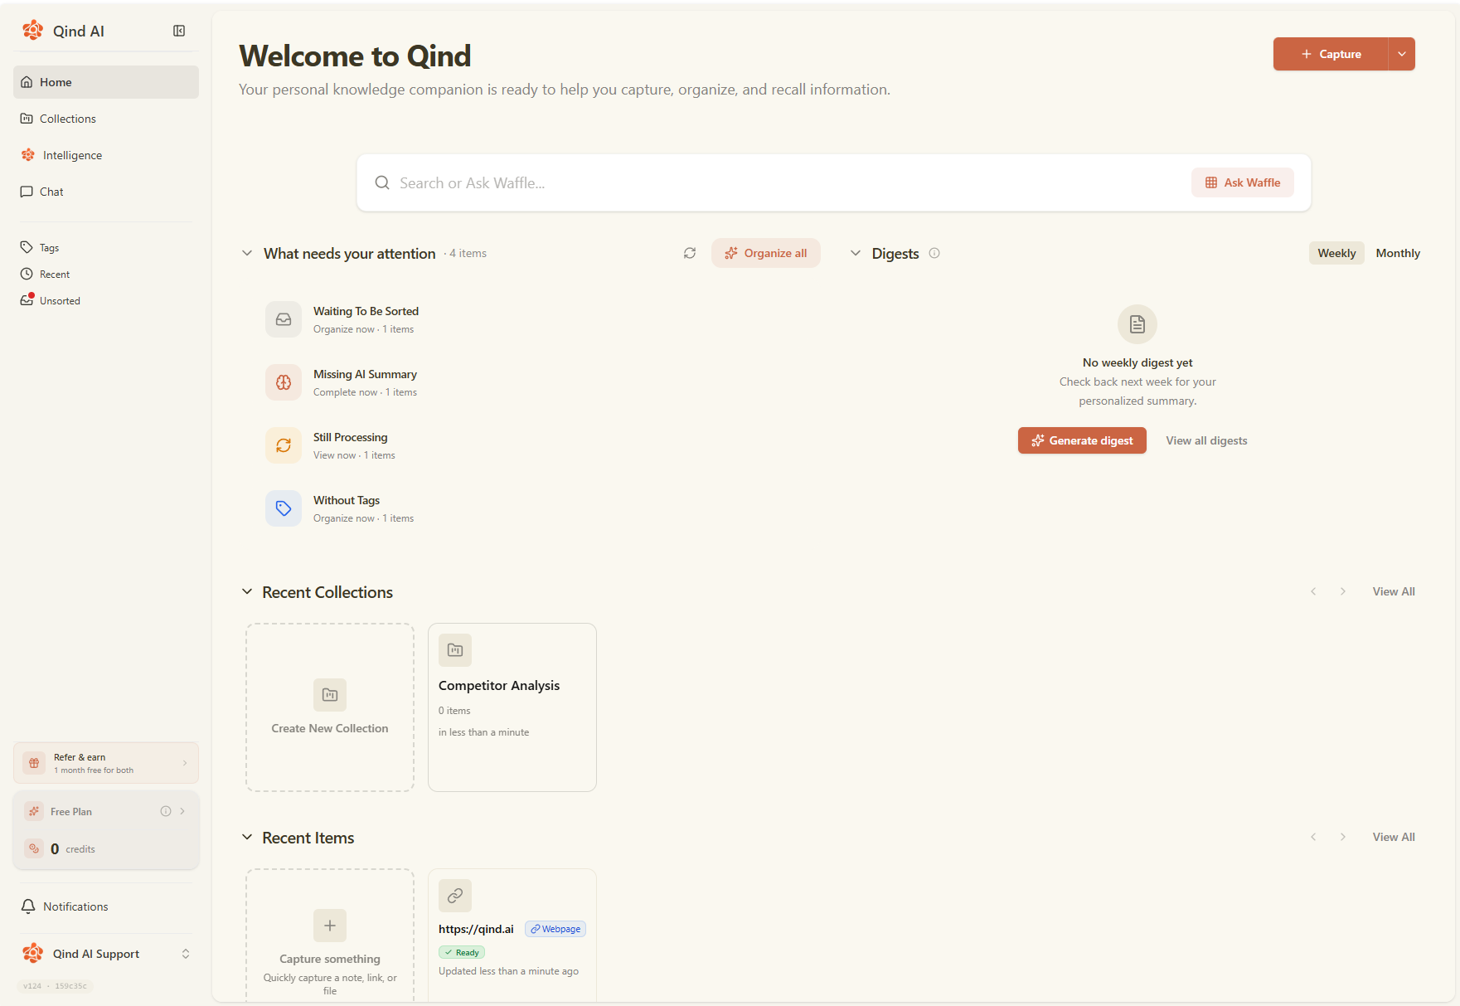Switch to the Weekly digest tab
Viewport: 1460px width, 1006px height.
1336,253
